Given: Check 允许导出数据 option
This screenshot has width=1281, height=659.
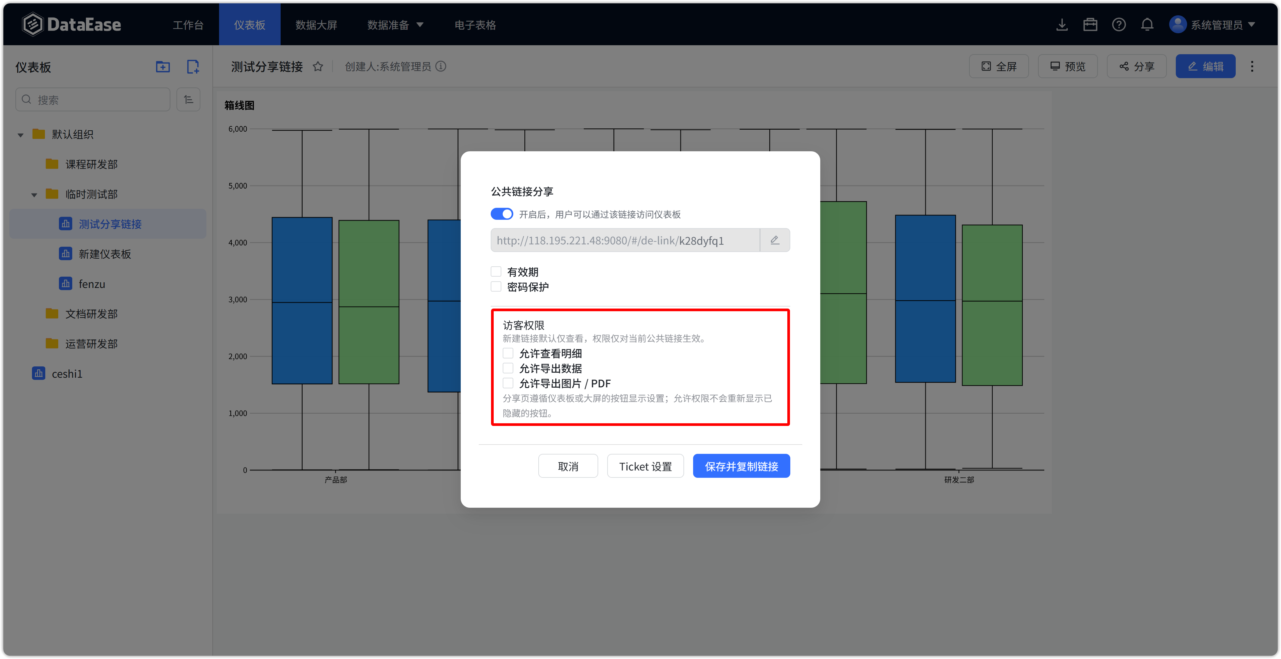Looking at the screenshot, I should [508, 368].
